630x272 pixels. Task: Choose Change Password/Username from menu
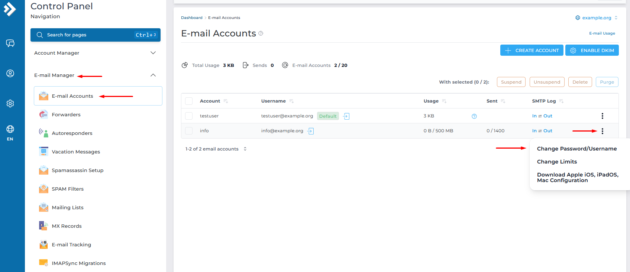coord(576,149)
